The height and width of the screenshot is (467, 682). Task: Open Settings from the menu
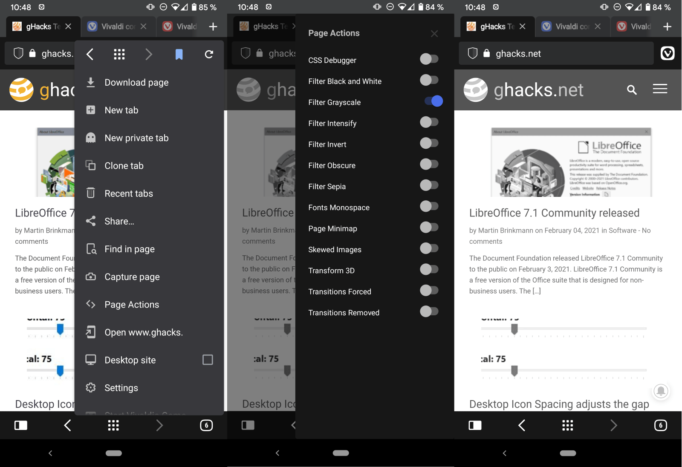coord(149,388)
